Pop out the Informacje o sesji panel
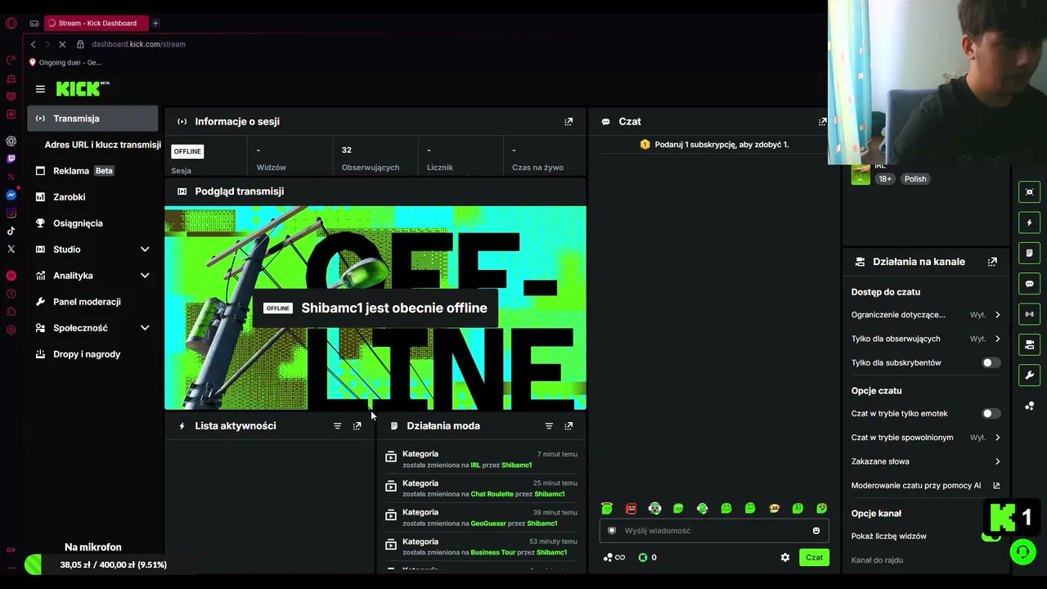 coord(568,122)
